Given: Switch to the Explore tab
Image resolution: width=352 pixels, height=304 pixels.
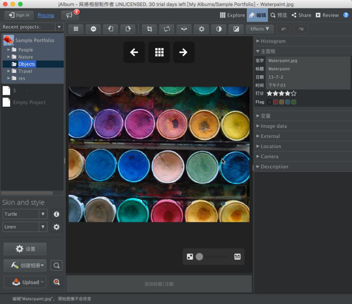Looking at the screenshot, I should pos(232,15).
